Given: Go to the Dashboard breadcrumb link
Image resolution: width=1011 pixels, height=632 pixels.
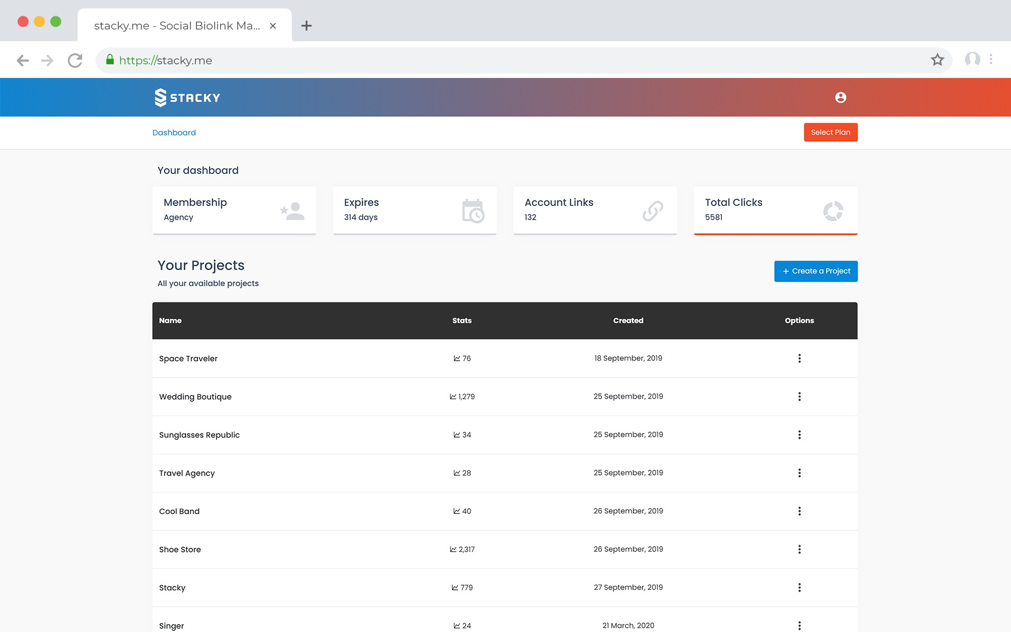Looking at the screenshot, I should click(x=174, y=133).
